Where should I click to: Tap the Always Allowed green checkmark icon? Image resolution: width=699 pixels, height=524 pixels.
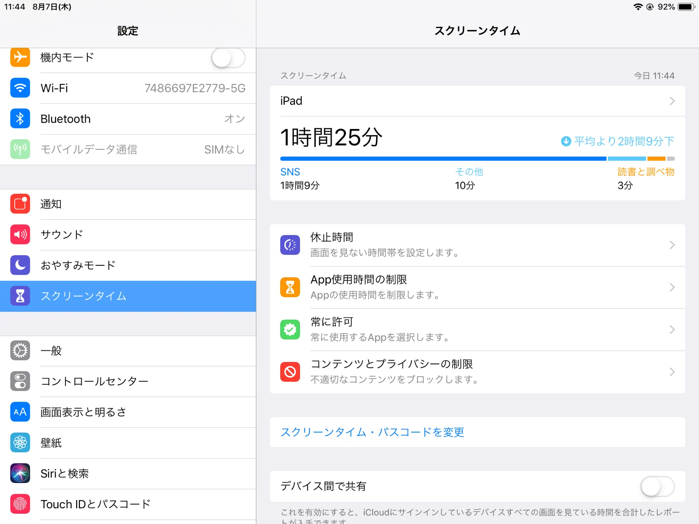point(290,330)
